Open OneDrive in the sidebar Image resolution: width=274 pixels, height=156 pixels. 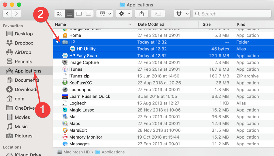(25, 108)
